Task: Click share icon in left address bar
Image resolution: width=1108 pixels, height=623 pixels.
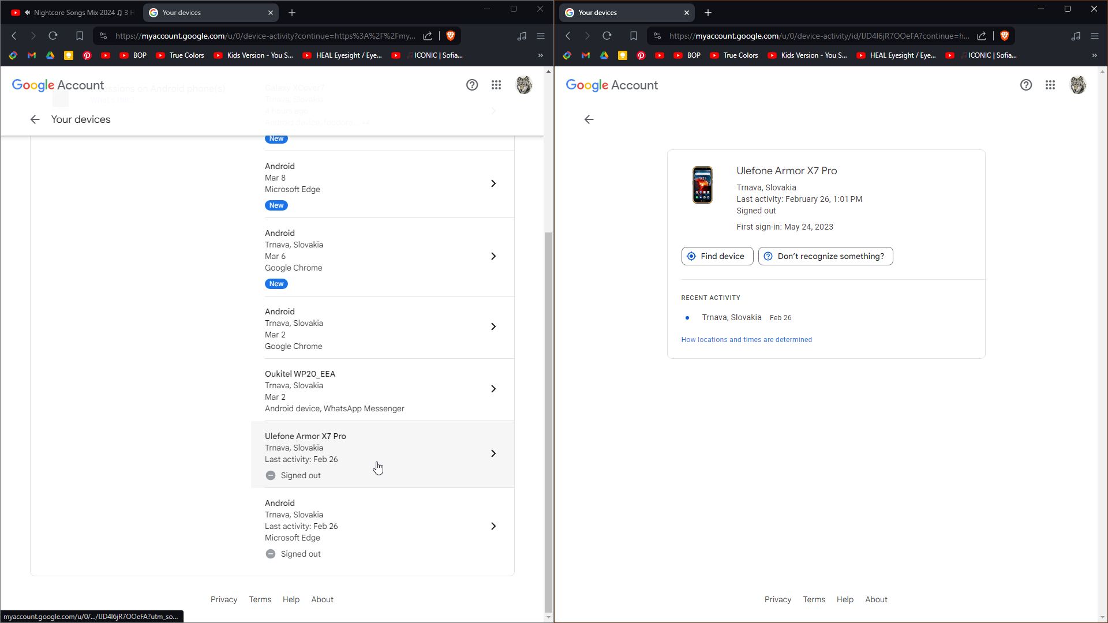Action: pos(428,36)
